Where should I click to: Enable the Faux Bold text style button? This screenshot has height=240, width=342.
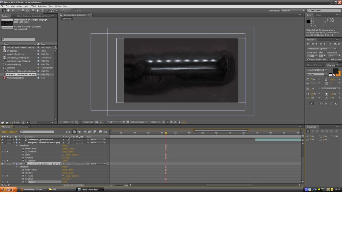pyautogui.click(x=312, y=103)
